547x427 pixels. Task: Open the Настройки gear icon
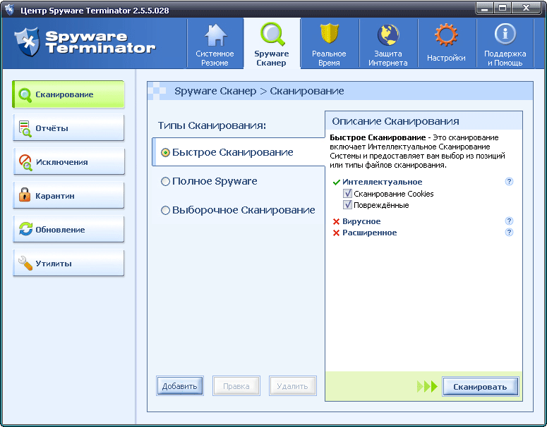pyautogui.click(x=446, y=35)
